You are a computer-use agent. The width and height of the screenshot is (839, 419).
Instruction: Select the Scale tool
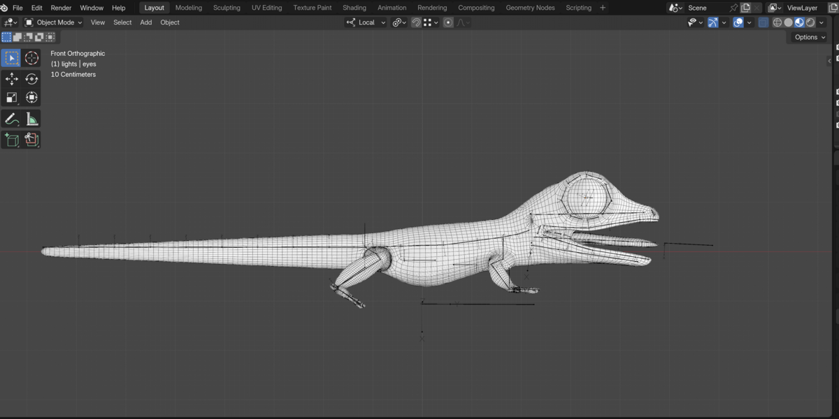point(12,98)
